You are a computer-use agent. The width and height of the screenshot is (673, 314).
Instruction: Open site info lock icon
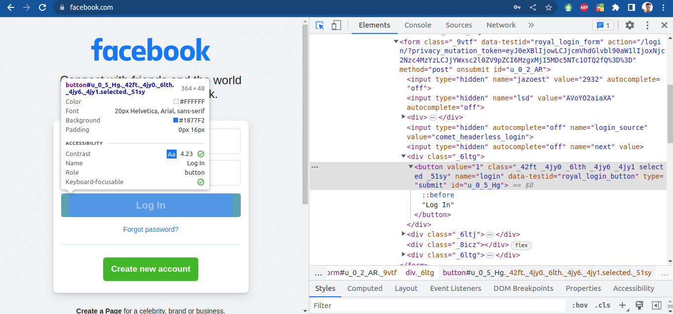[62, 7]
